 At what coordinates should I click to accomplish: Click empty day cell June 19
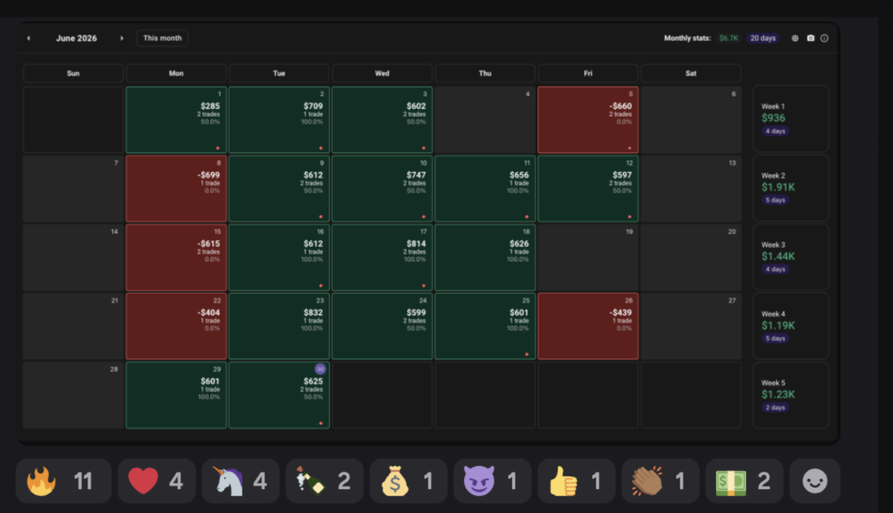coord(588,258)
